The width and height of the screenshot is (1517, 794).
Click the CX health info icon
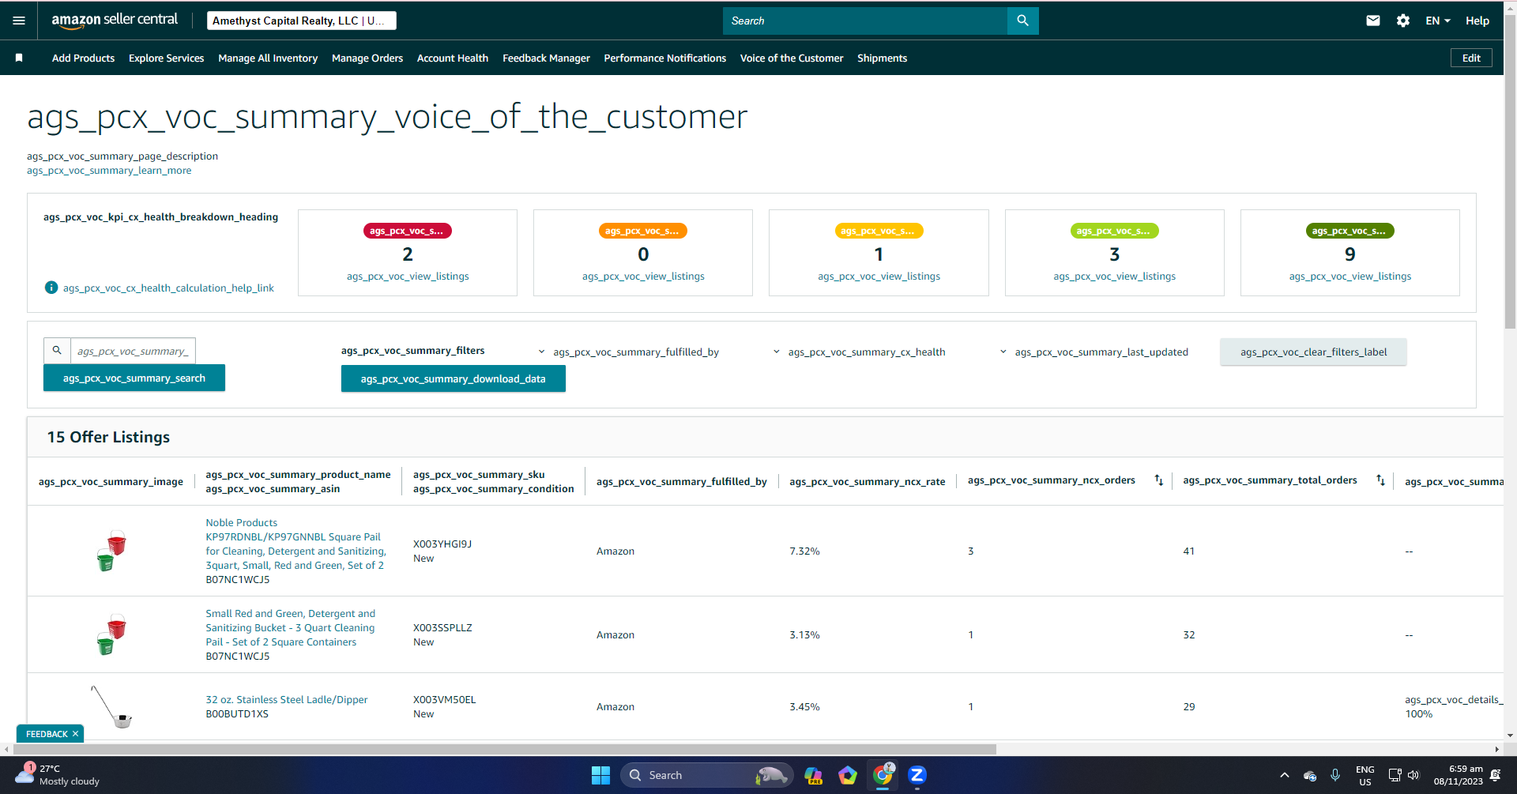point(51,288)
